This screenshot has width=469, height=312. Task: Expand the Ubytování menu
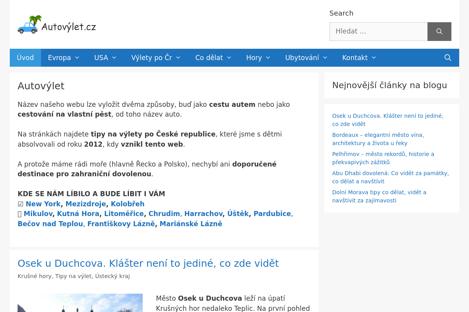pos(306,58)
